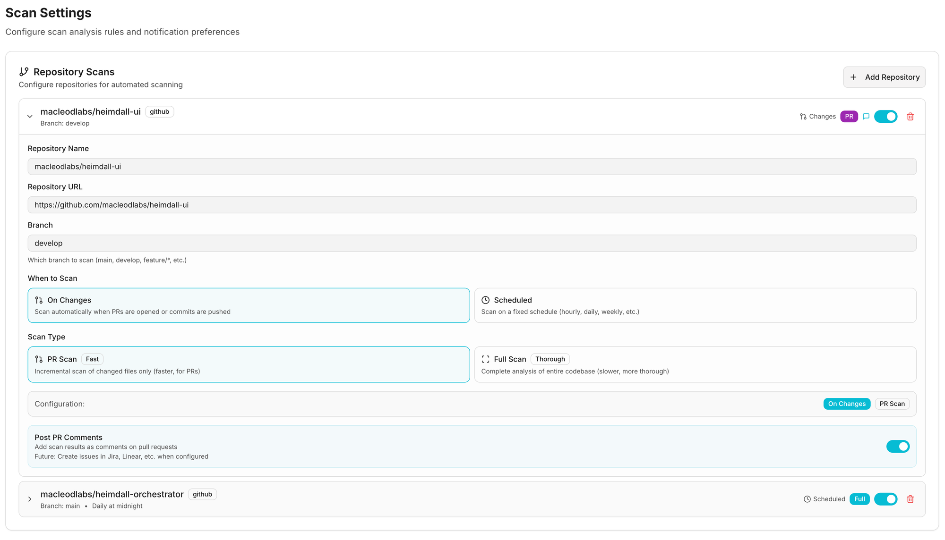
Task: Disable scanning for macleodlabs/heimdall-ui repository
Action: tap(886, 116)
